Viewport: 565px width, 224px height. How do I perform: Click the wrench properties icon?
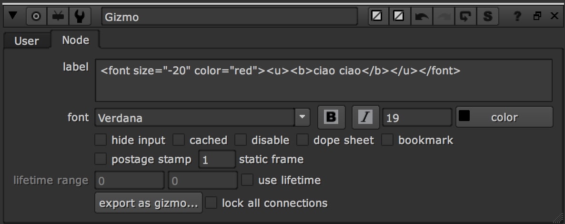80,17
